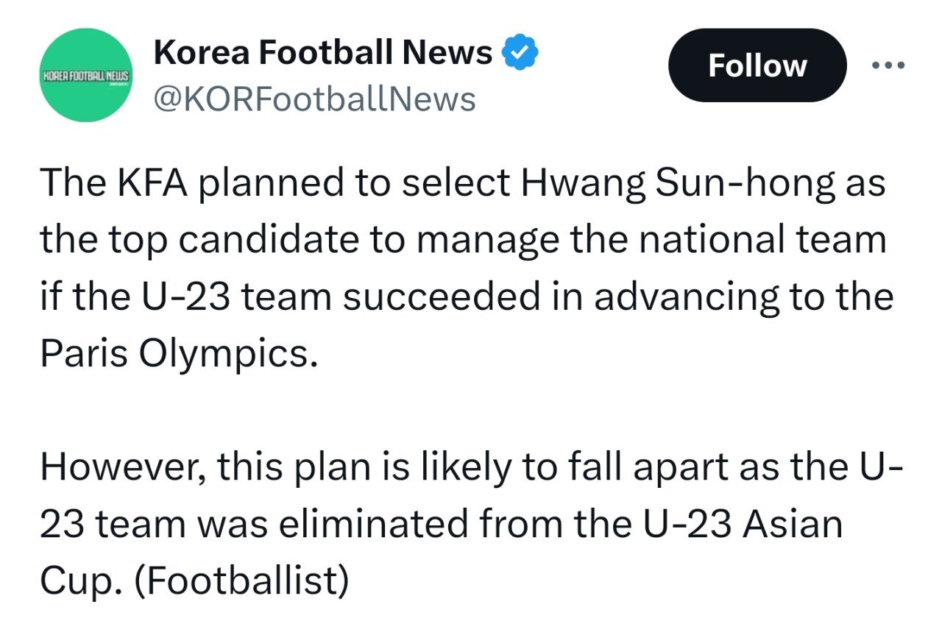
Task: Click the @KORFootballNews handle
Action: point(314,98)
